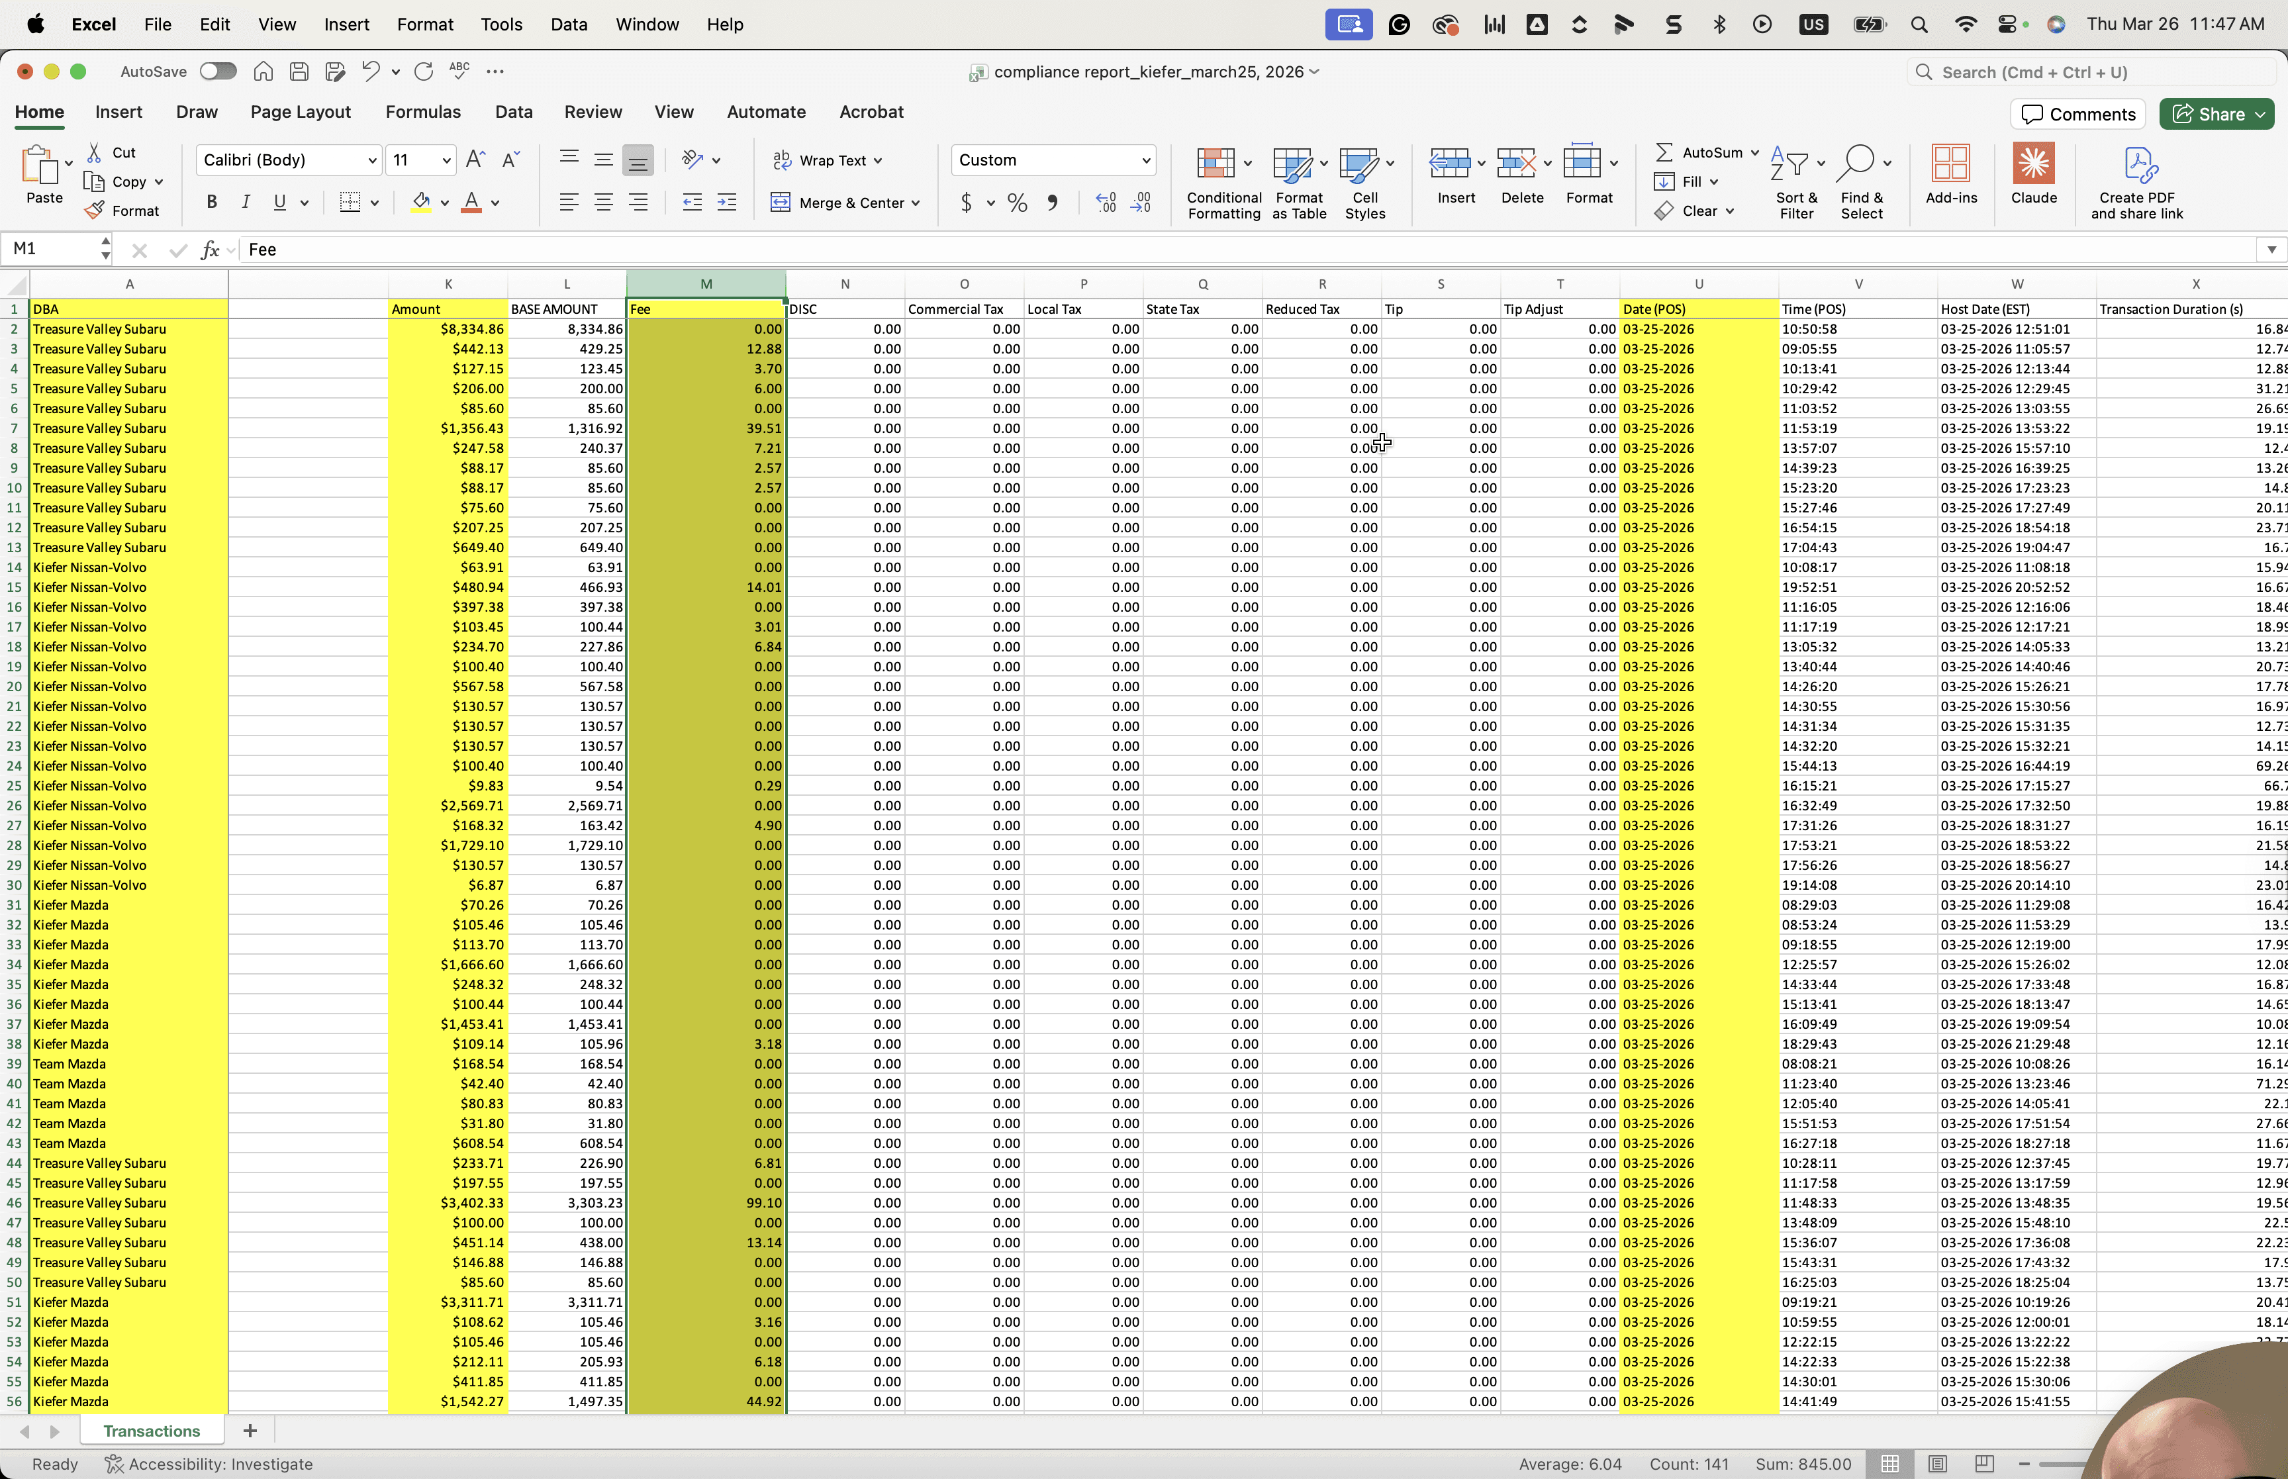This screenshot has height=1479, width=2288.
Task: Select the Transactions sheet tab
Action: 152,1431
